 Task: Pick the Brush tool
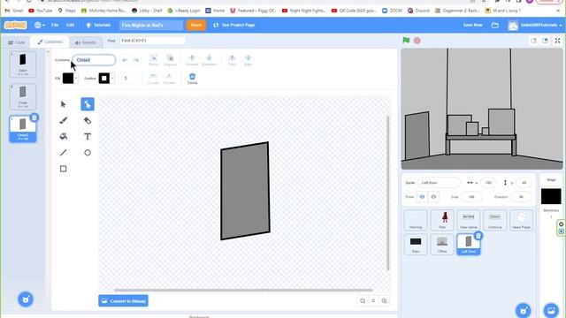63,120
